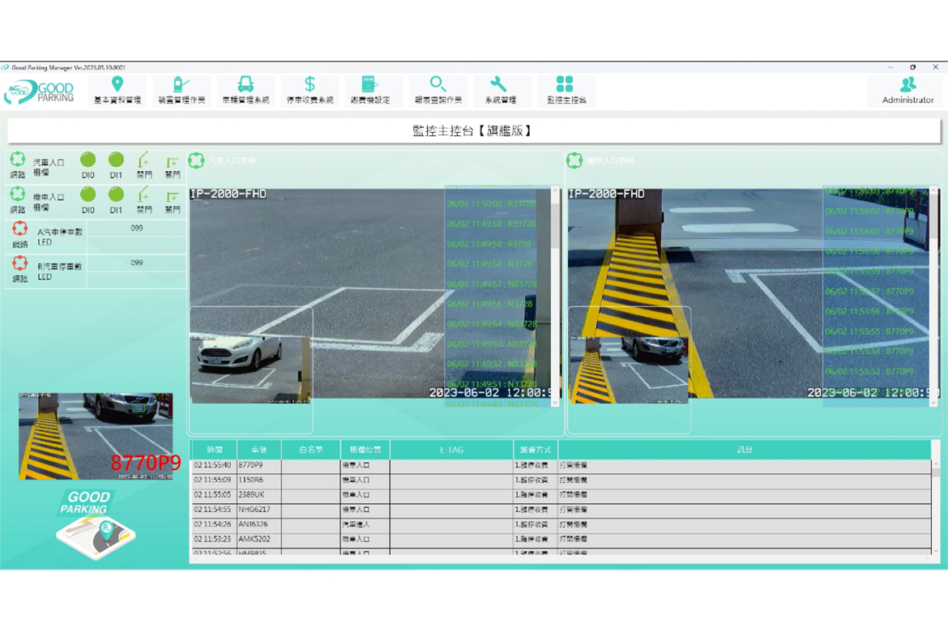Sort by 訊息 column header

(745, 450)
